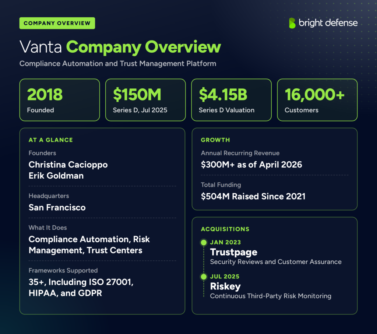
Task: Select the '$4.15B' valuation figure
Action: click(223, 94)
